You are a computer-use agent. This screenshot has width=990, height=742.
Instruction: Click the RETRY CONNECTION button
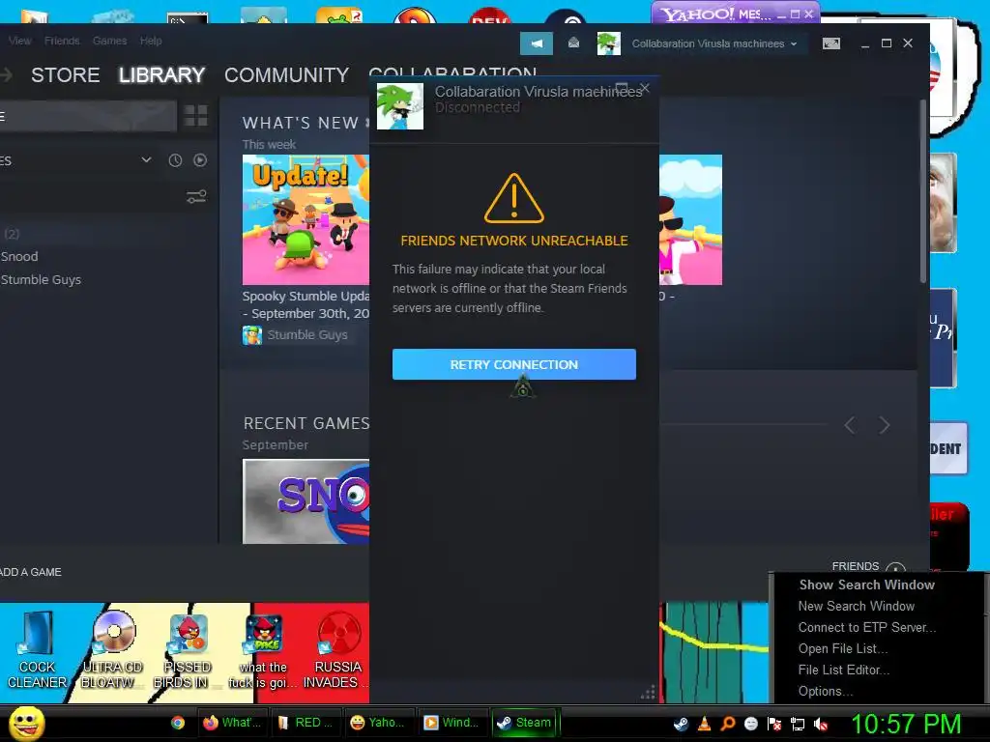click(514, 364)
